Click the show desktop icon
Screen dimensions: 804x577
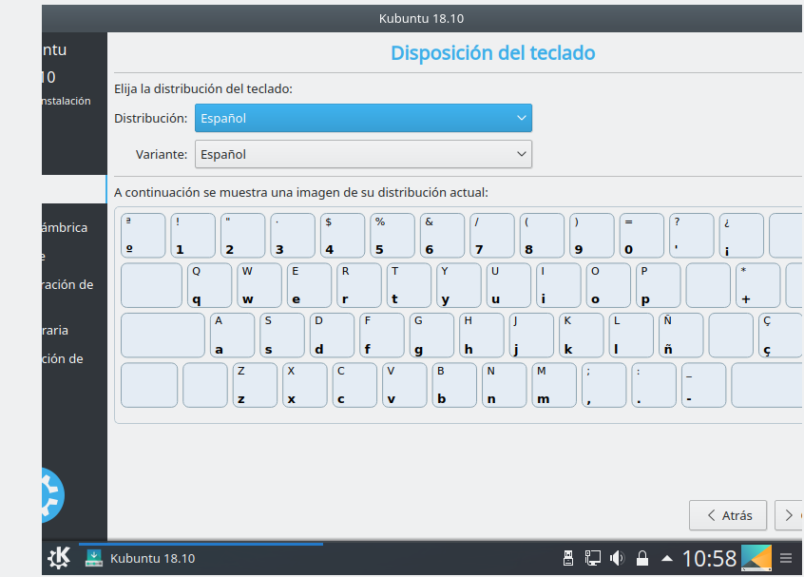pyautogui.click(x=756, y=558)
